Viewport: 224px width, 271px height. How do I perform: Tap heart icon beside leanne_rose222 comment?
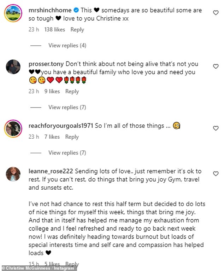point(216,174)
